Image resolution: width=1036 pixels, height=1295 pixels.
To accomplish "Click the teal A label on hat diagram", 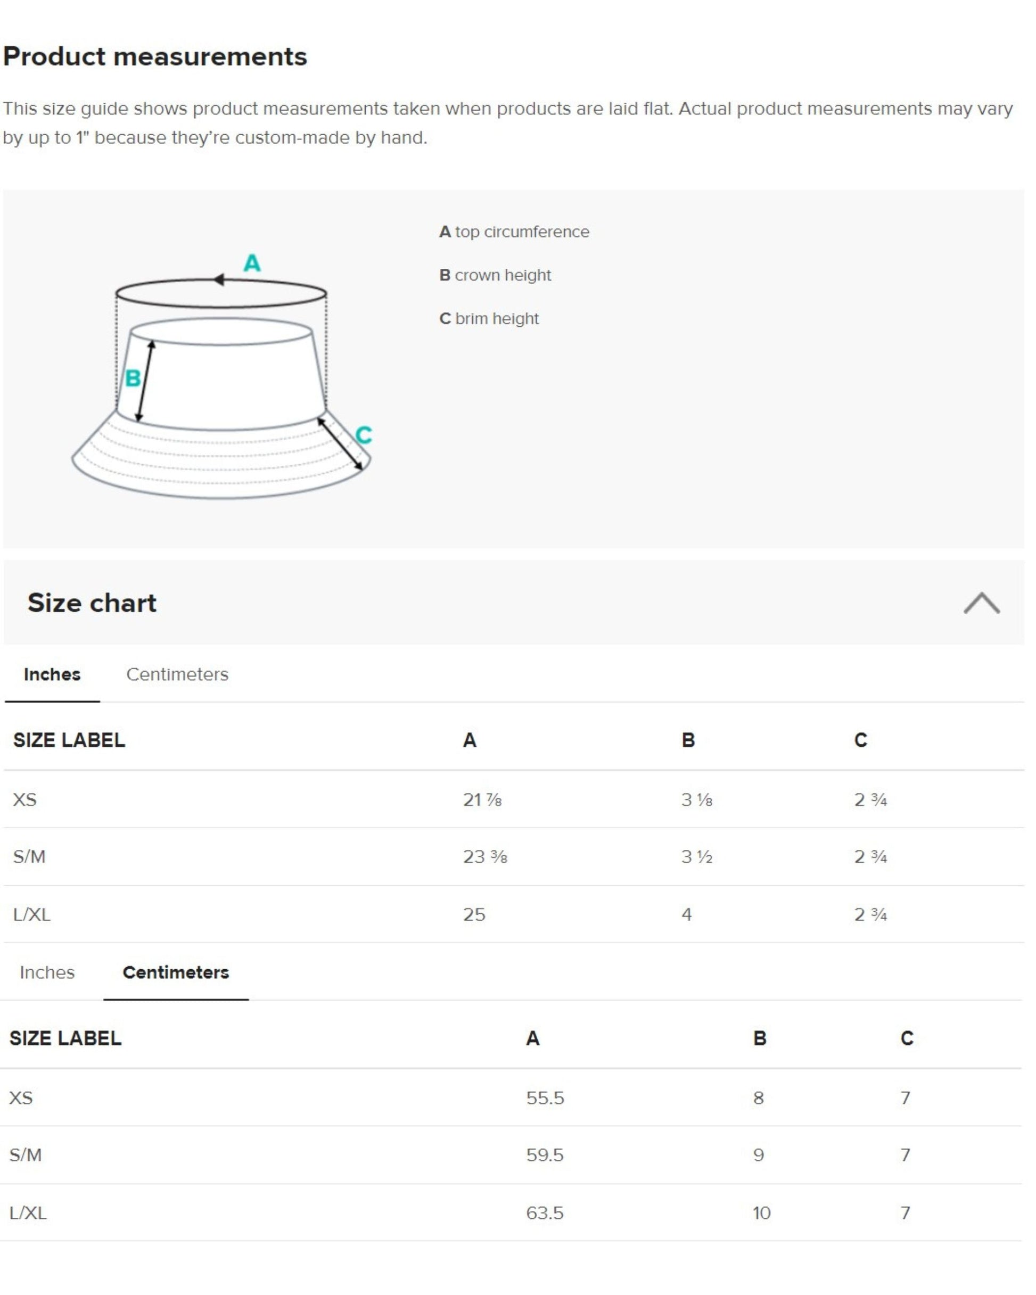I will 252,263.
